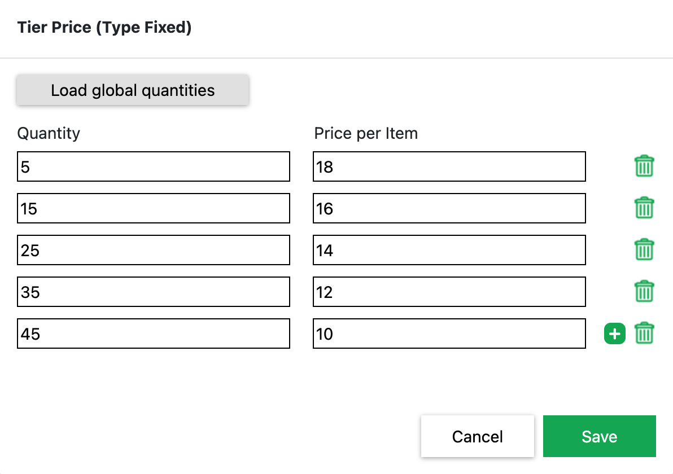Select the Price per Item field showing 12
The height and width of the screenshot is (474, 673).
449,292
